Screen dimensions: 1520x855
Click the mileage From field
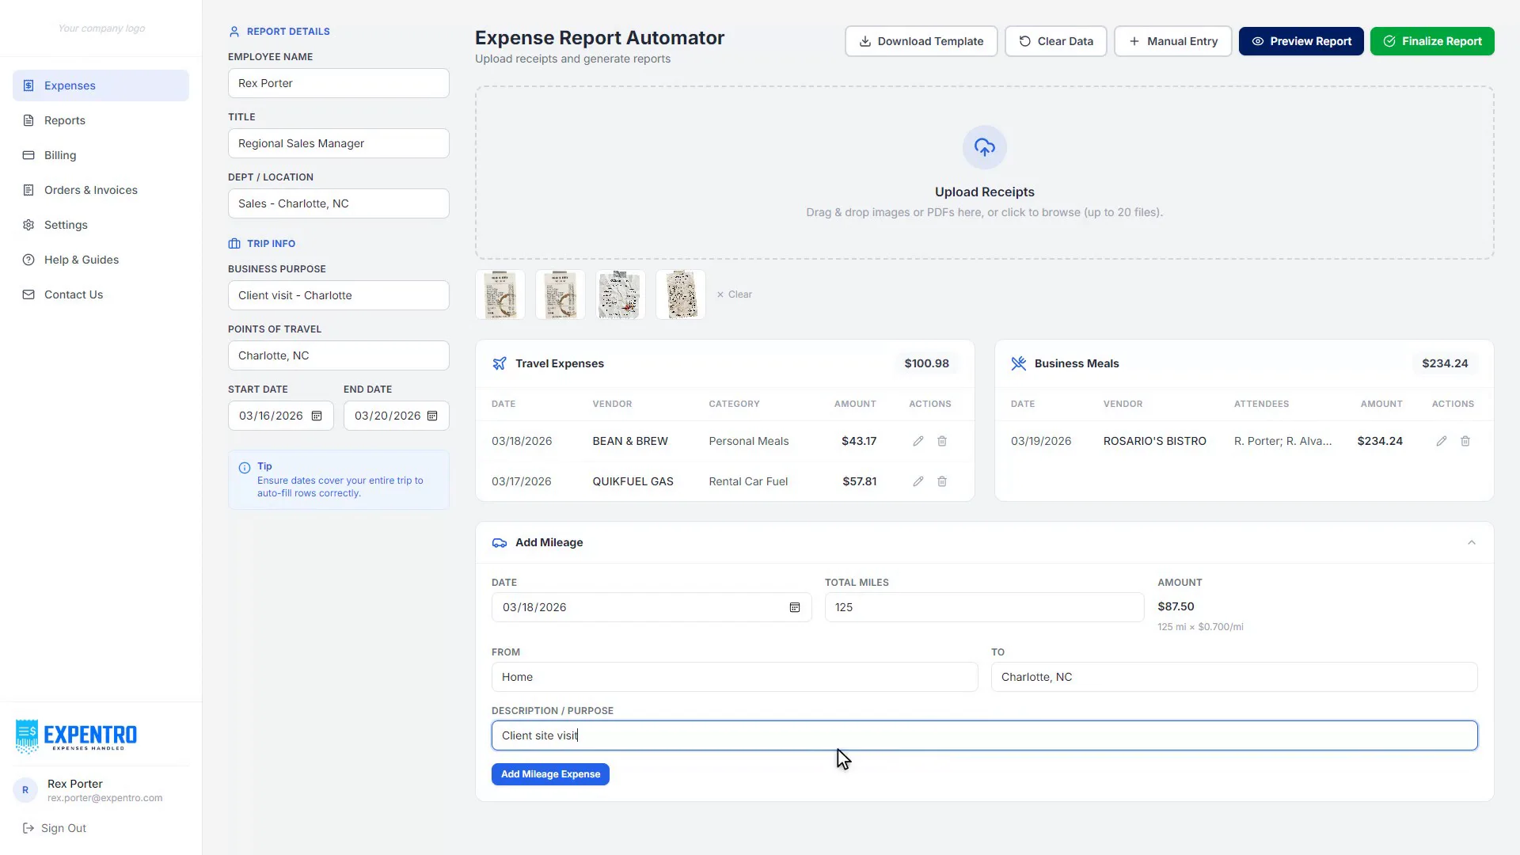point(735,677)
